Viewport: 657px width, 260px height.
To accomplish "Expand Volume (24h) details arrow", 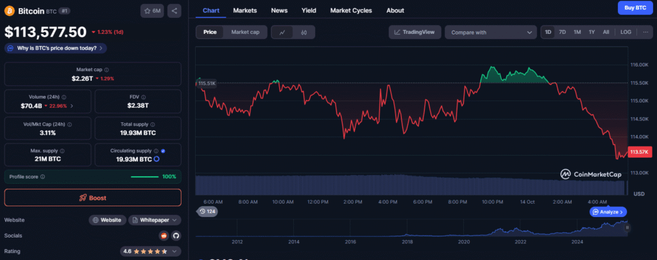I will click(x=72, y=106).
